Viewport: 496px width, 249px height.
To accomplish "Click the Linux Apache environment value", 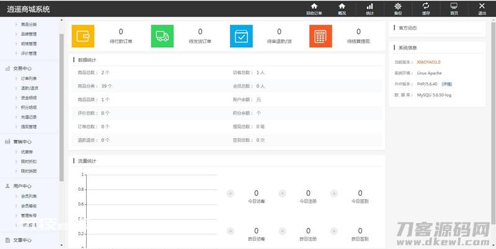I will pos(429,73).
